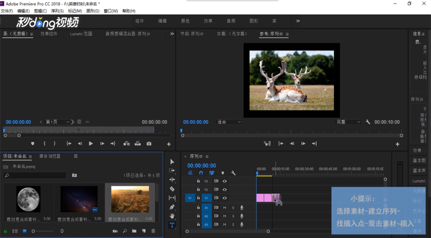Screen dimensions: 431x238
Task: Open timeline display settings wrench
Action: (234, 173)
